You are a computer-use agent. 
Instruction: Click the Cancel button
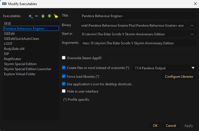pyautogui.click(x=171, y=126)
